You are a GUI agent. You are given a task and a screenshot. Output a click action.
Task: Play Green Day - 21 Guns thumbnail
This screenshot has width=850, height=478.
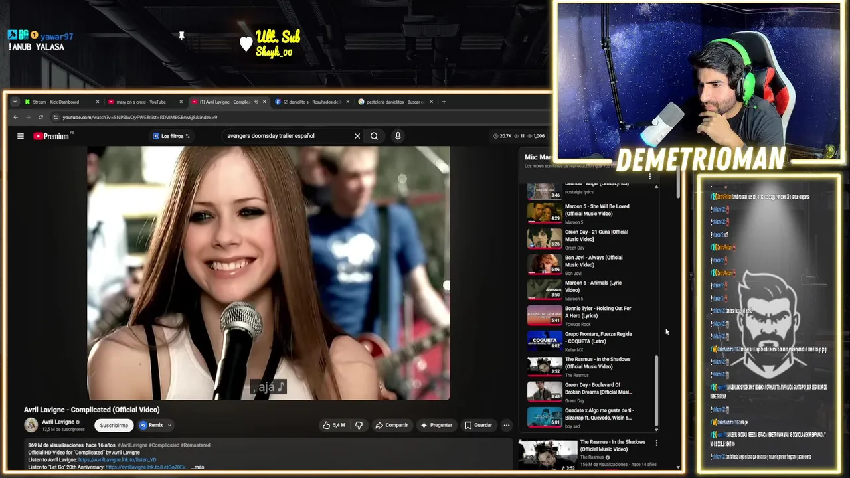(x=545, y=239)
